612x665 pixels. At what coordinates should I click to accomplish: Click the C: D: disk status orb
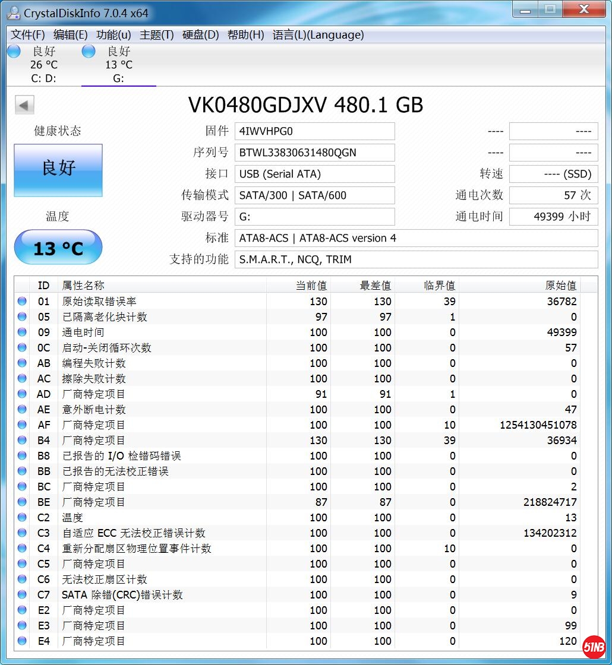[14, 52]
